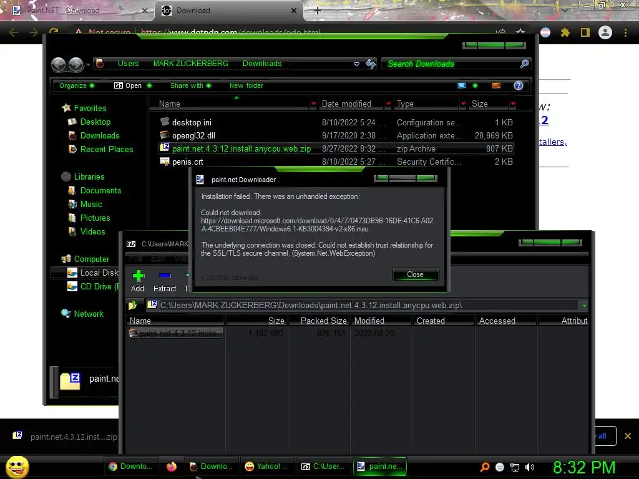
Task: Click Downloads in the breadcrumb path
Action: click(262, 64)
